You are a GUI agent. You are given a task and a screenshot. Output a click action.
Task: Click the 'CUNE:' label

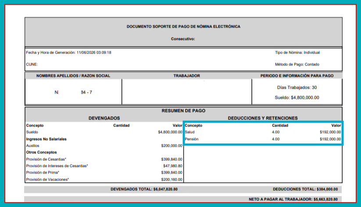point(32,64)
